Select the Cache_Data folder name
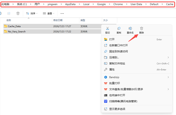 click(14, 26)
